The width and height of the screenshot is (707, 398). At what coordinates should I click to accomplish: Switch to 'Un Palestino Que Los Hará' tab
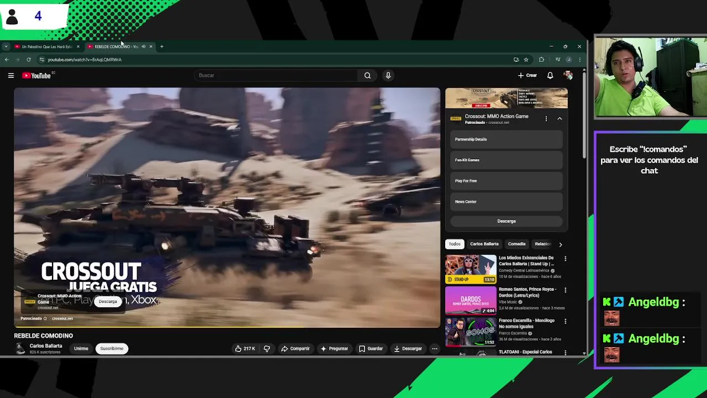pyautogui.click(x=46, y=46)
